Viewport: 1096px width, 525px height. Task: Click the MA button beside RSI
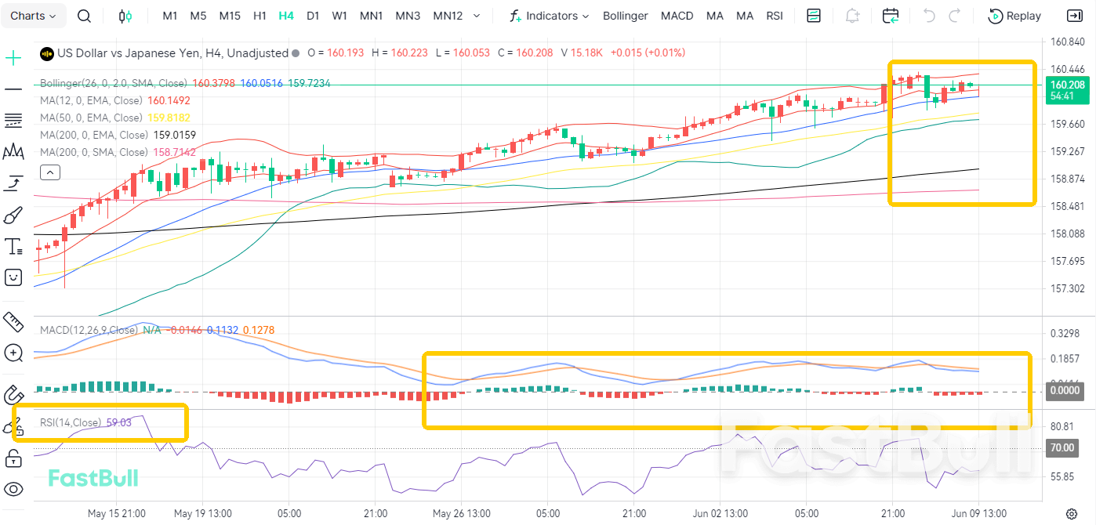tap(745, 16)
